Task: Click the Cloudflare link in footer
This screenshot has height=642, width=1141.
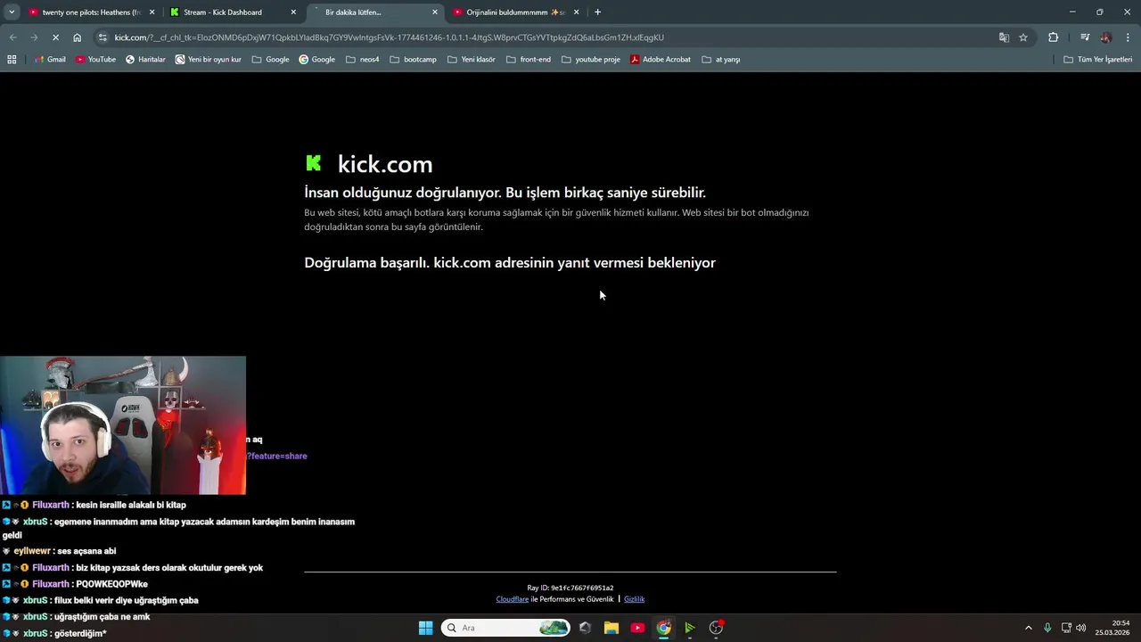Action: pos(513,599)
